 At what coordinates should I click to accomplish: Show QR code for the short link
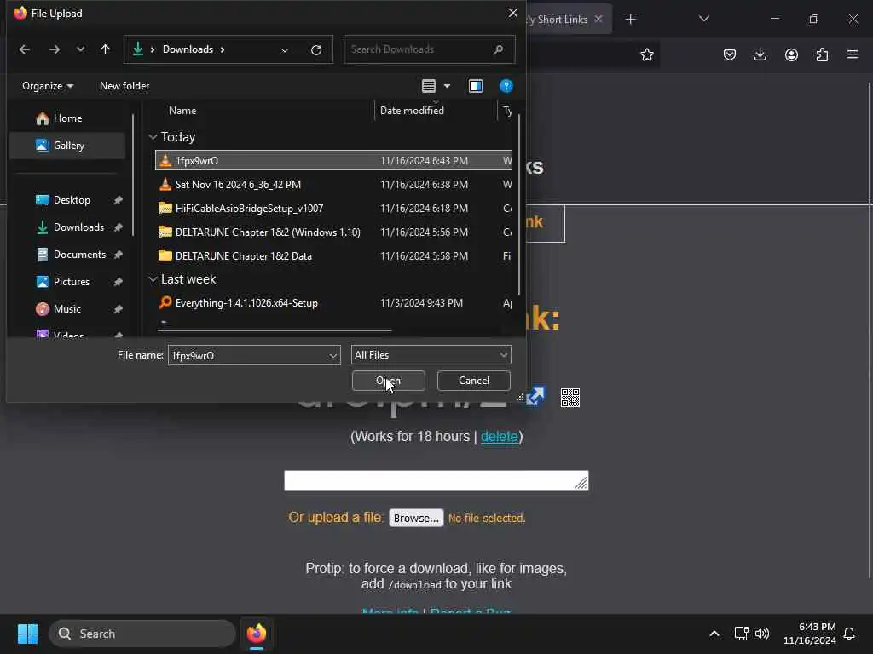(570, 398)
